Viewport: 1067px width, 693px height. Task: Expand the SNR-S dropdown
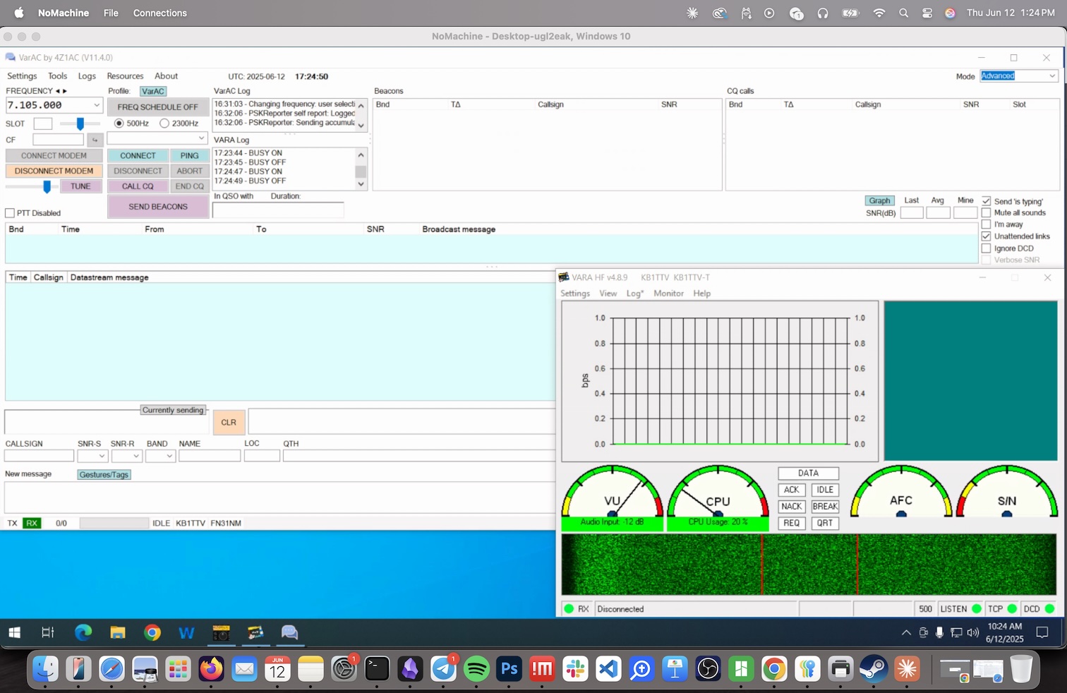pos(102,457)
